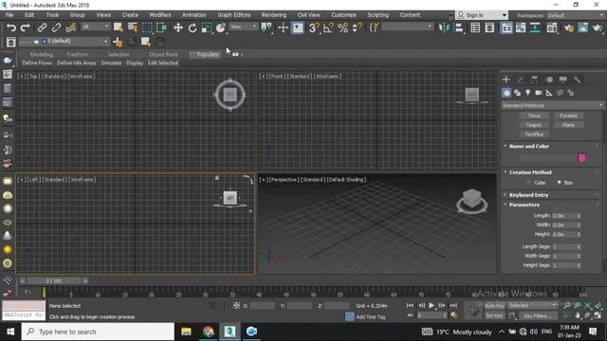Screen dimensions: 607x341
Task: Activate the Select and Move tool
Action: (178, 27)
